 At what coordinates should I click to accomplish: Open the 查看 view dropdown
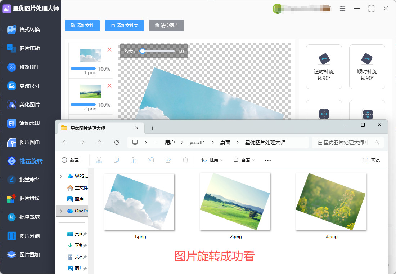[244, 160]
